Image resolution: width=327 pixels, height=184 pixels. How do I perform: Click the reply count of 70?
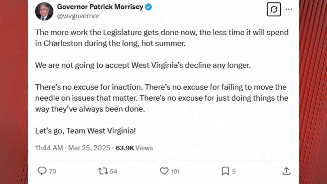click(53, 171)
